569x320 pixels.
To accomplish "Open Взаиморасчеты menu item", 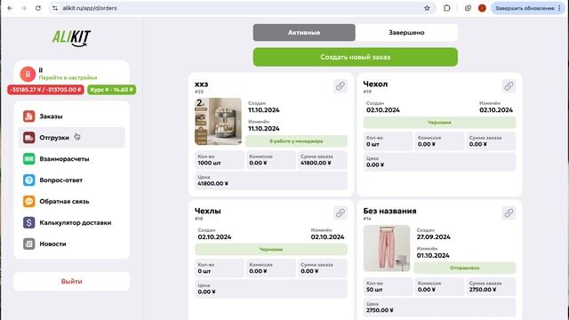I will [x=71, y=159].
